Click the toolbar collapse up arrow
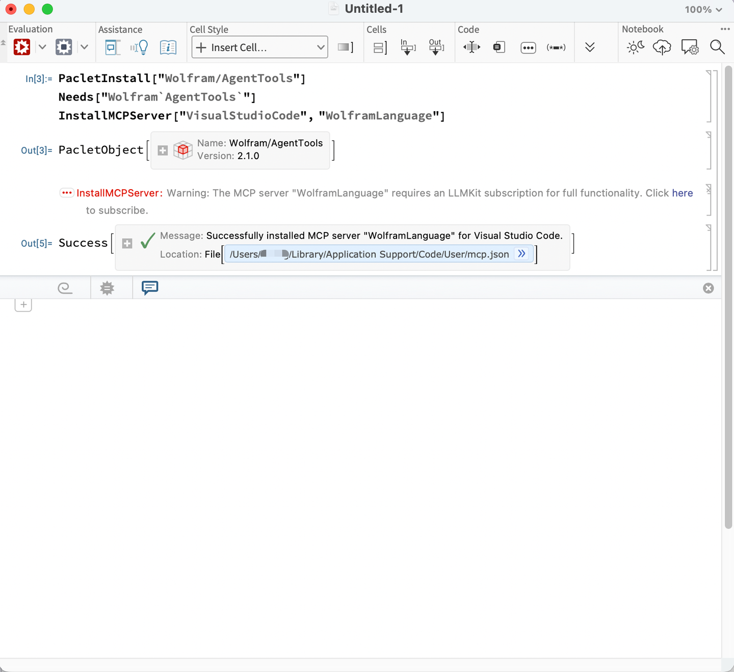This screenshot has height=672, width=734. coord(3,43)
